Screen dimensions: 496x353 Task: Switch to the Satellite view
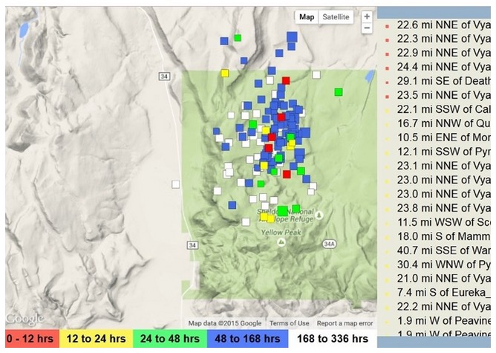336,17
